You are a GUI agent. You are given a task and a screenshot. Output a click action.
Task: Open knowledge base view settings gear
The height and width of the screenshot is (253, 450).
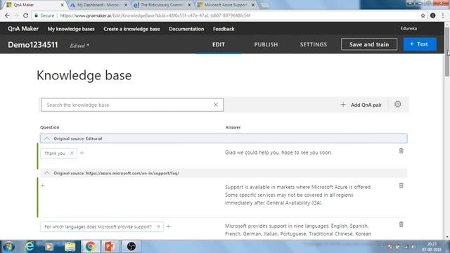397,105
